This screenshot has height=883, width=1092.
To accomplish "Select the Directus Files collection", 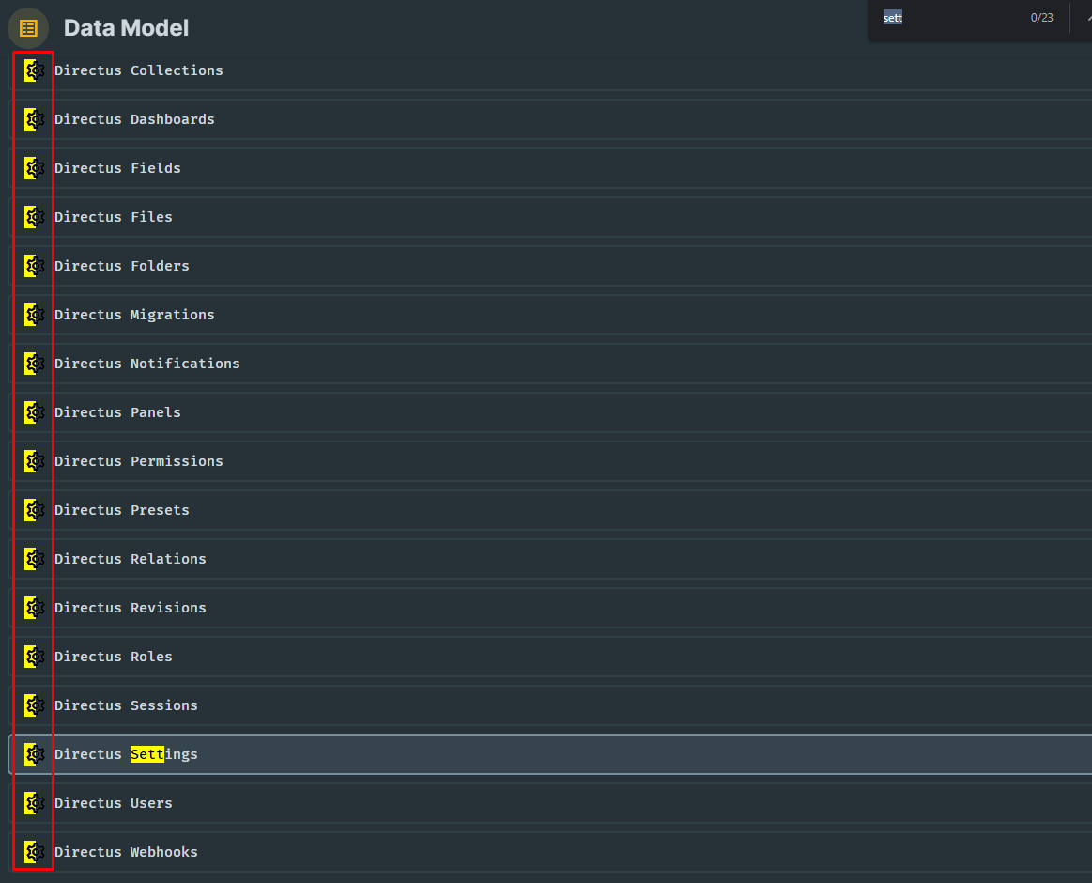I will pos(550,217).
